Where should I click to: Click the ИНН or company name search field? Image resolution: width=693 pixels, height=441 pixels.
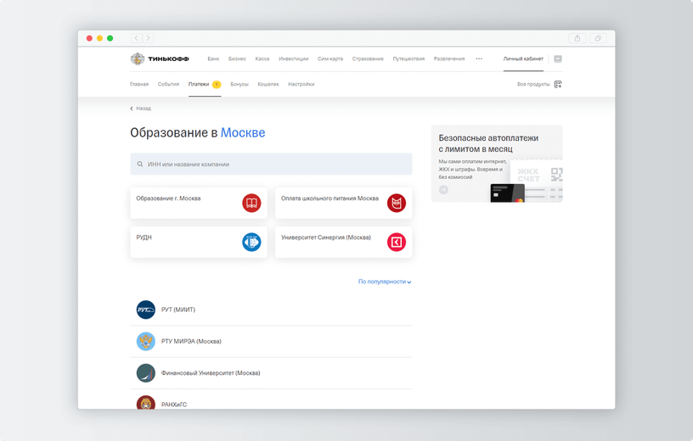pyautogui.click(x=271, y=165)
